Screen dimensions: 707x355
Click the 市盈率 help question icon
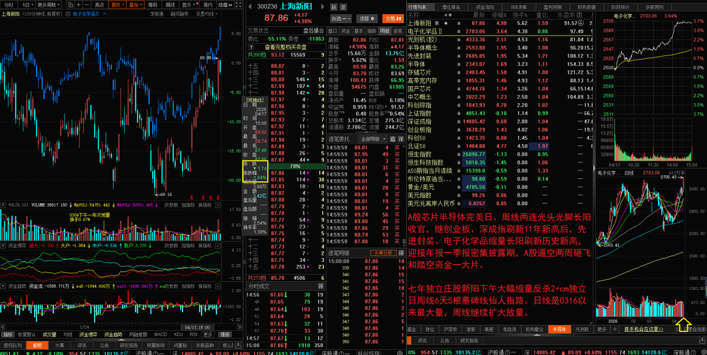(579, 15)
